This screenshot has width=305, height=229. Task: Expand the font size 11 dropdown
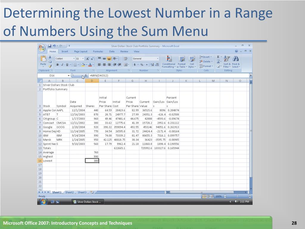click(83, 59)
